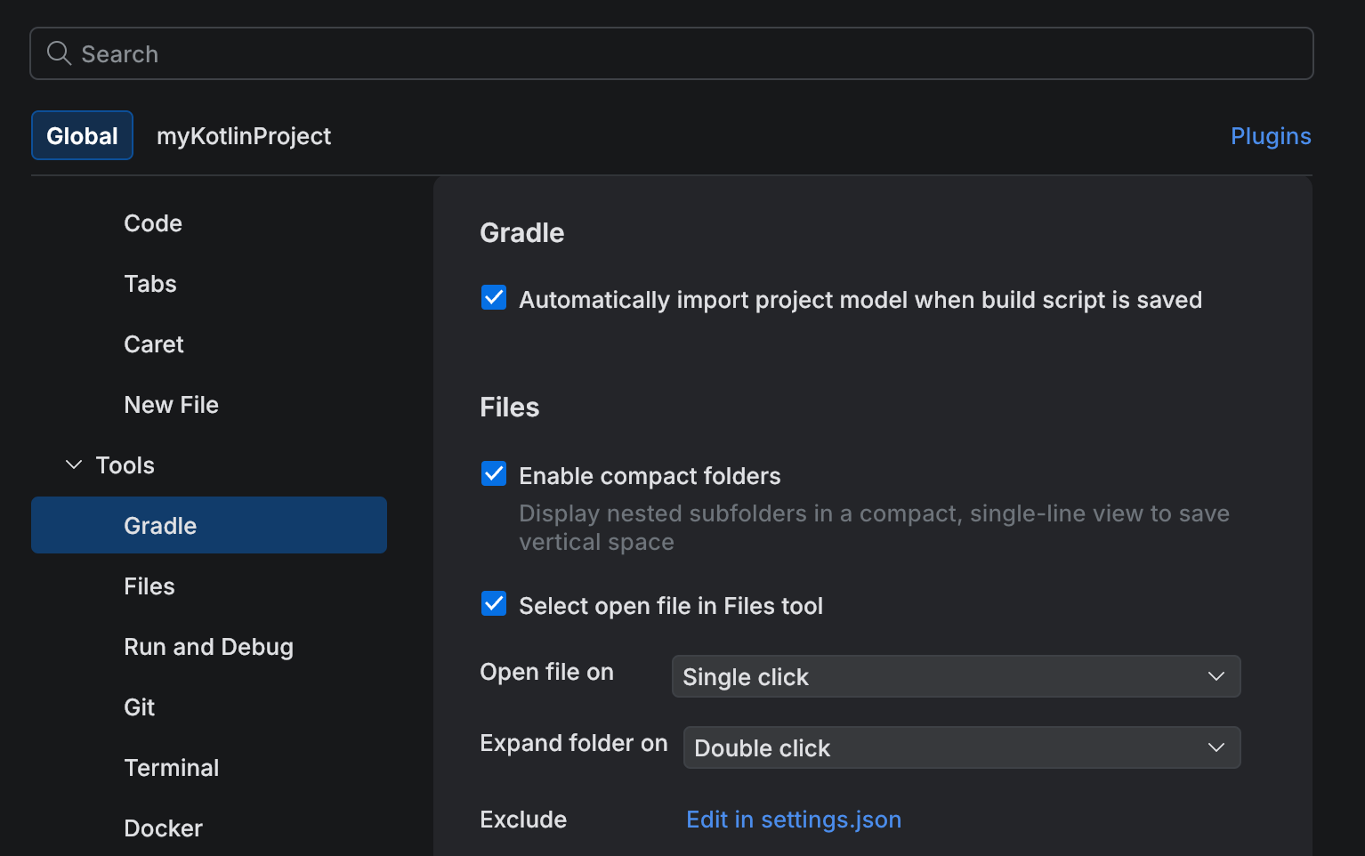
Task: Collapse the Tools section in the sidebar
Action: 72,464
